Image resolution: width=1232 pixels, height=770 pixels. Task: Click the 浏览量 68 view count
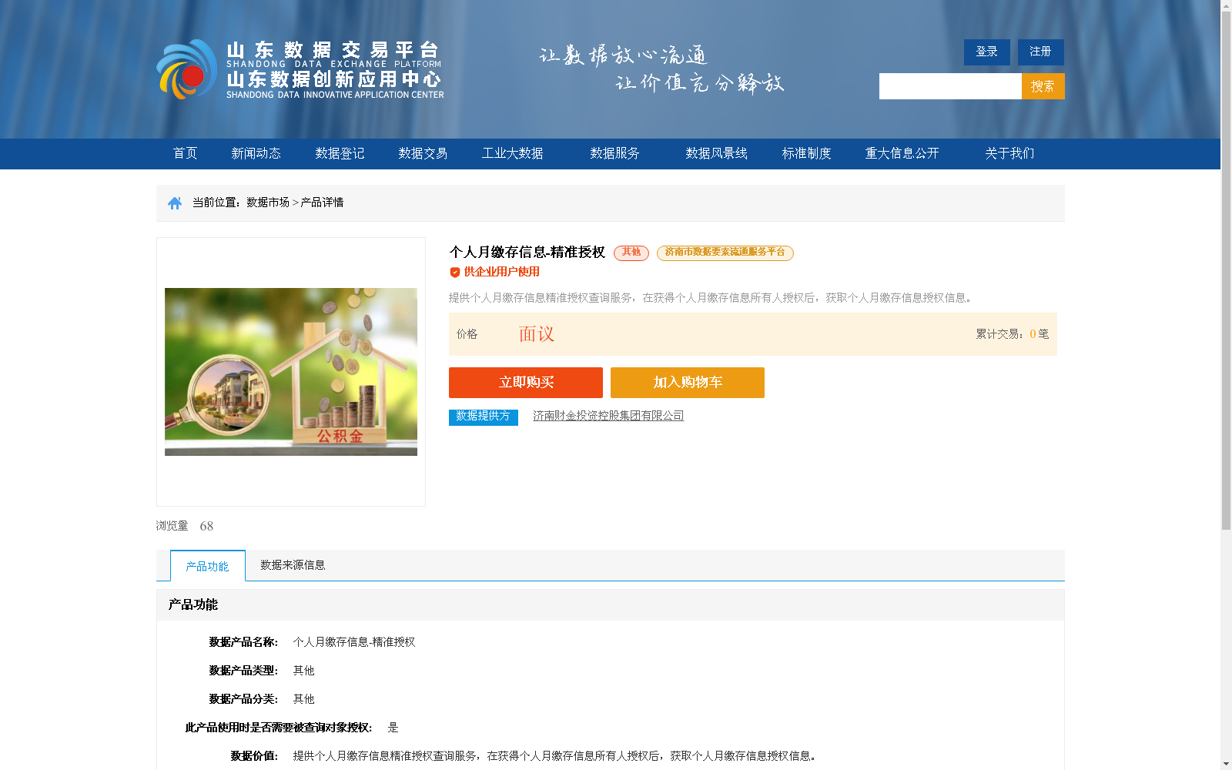(185, 526)
